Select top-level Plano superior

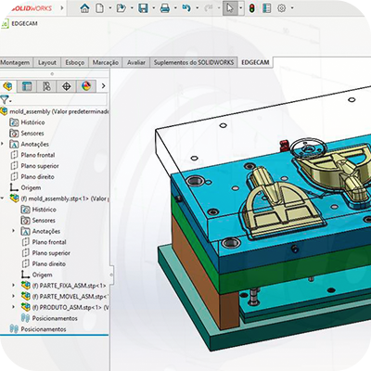click(40, 166)
